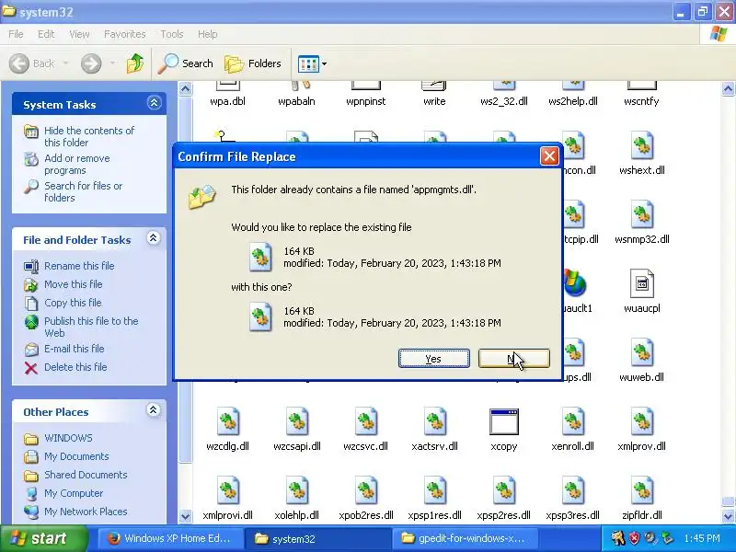
Task: Decline replacement with the No button
Action: pyautogui.click(x=514, y=359)
